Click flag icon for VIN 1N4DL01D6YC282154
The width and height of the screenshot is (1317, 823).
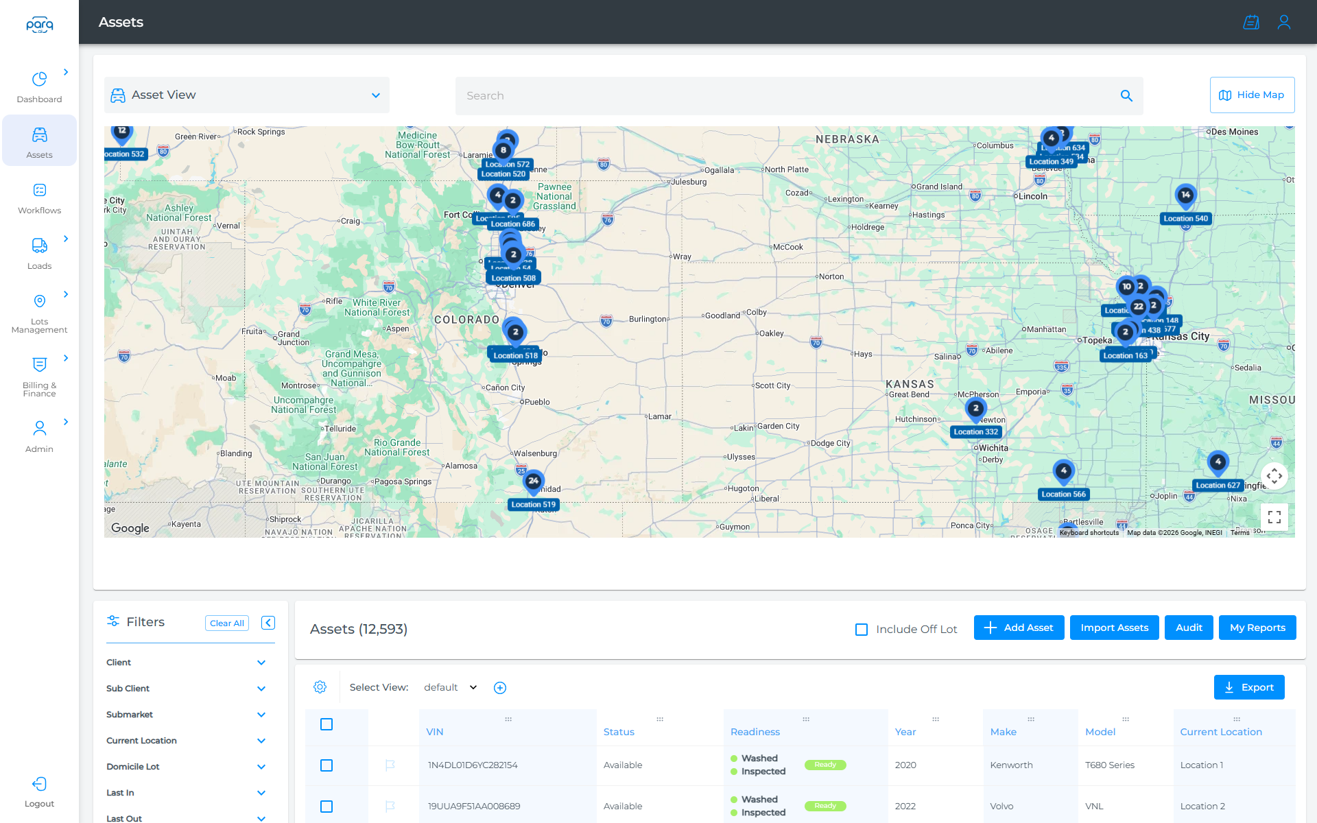[390, 765]
